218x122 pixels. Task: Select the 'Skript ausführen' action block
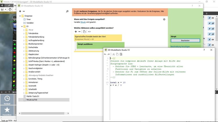coord(100,45)
